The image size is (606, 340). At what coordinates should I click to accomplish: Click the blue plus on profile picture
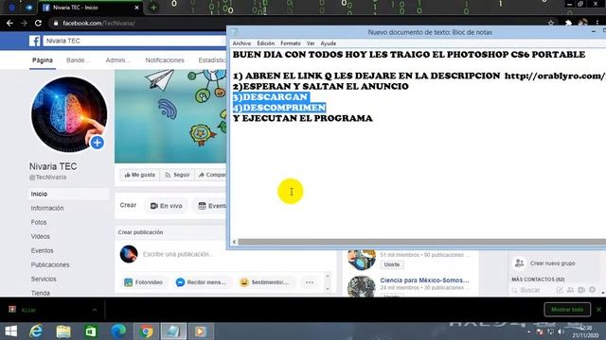(x=98, y=143)
